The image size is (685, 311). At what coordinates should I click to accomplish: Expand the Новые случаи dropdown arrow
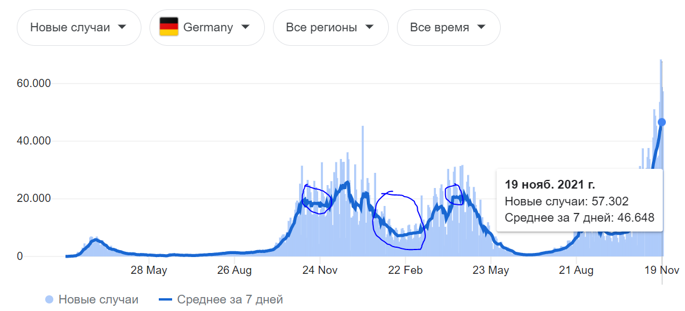pyautogui.click(x=122, y=27)
